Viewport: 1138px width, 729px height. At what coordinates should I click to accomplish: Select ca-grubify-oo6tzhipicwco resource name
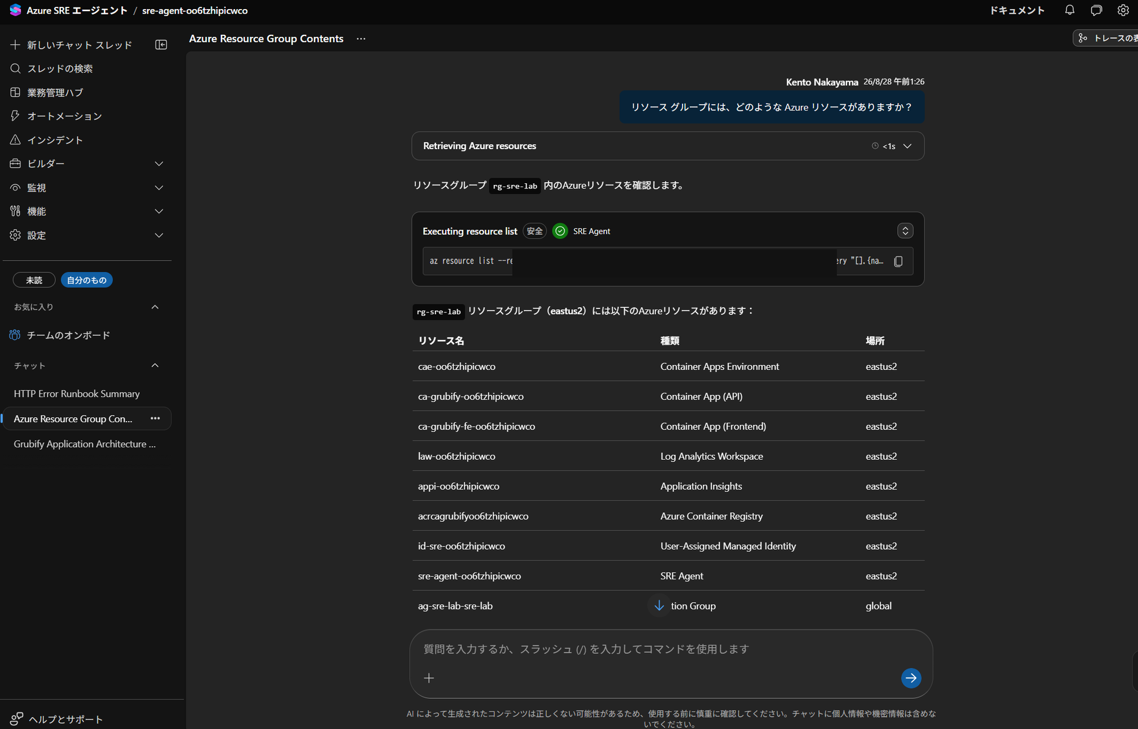[471, 397]
